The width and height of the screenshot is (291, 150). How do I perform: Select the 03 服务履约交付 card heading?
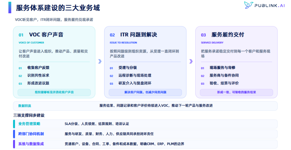223,35
